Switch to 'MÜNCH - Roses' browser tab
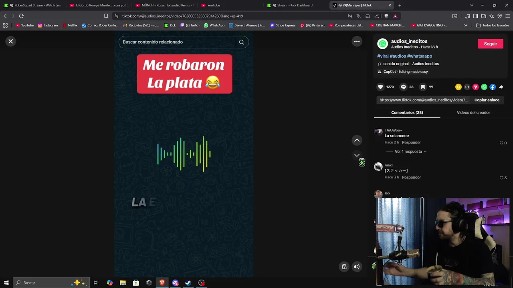513x288 pixels. [164, 5]
